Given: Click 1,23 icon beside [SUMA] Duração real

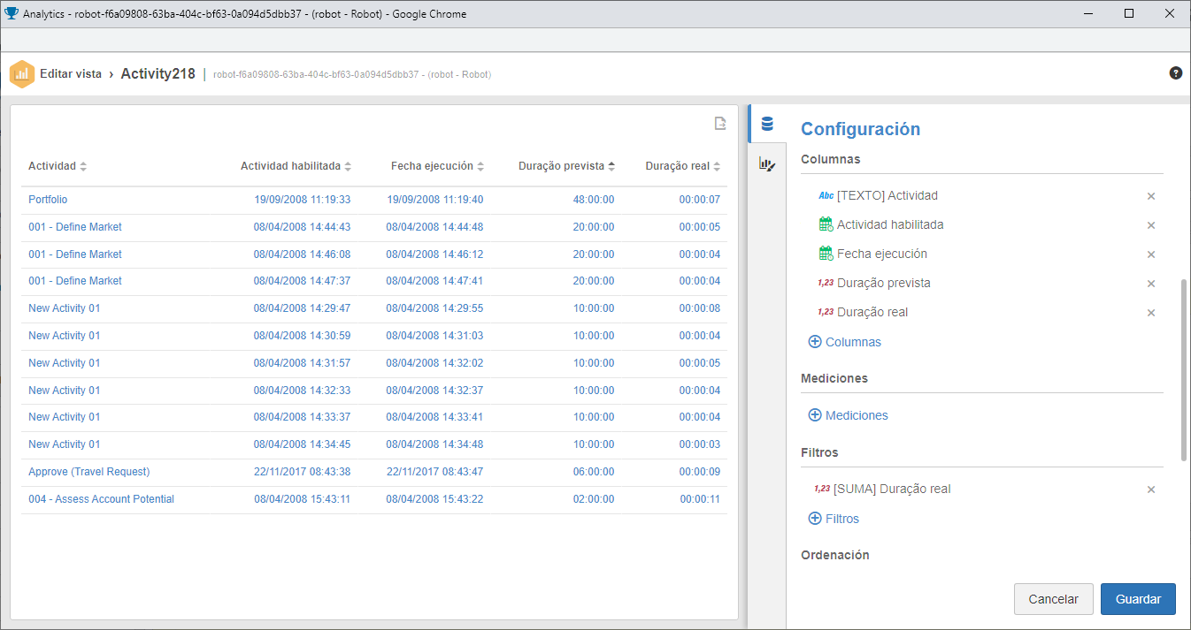Looking at the screenshot, I should point(822,489).
